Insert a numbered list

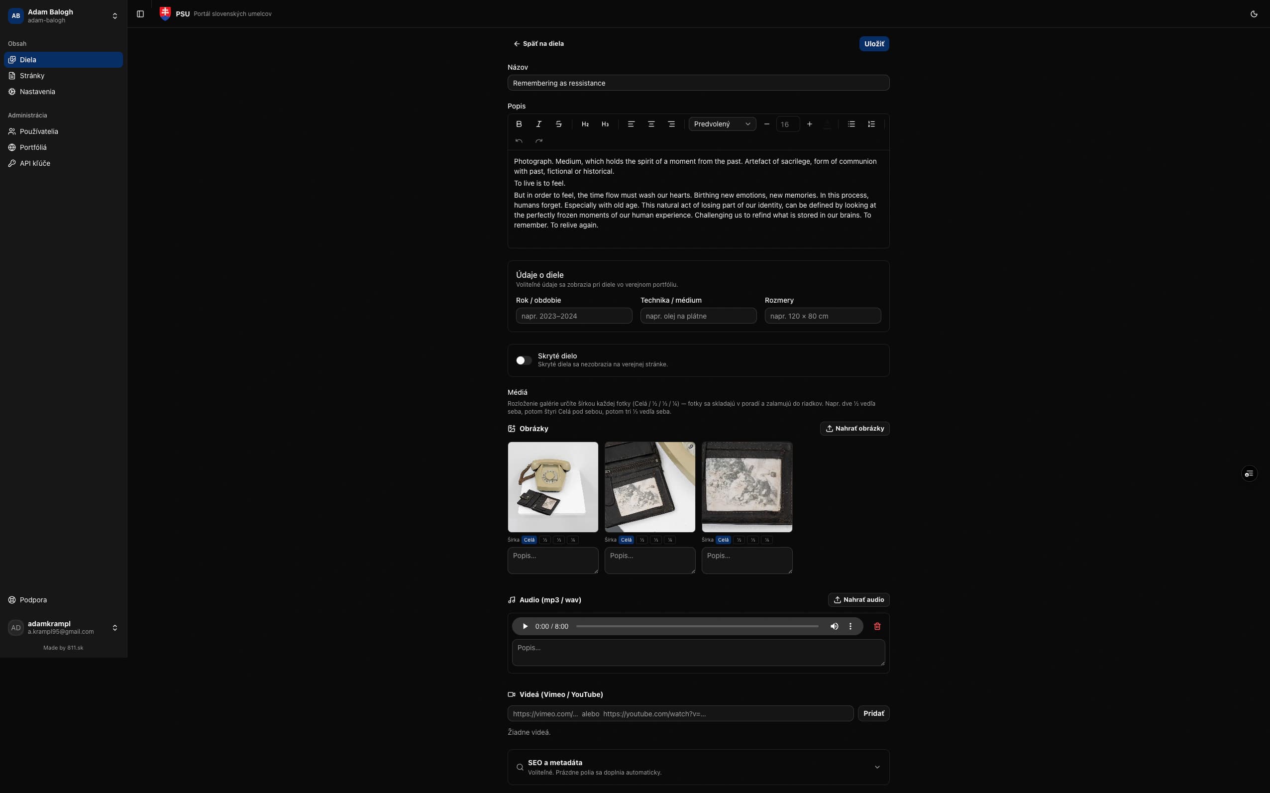[x=872, y=124]
